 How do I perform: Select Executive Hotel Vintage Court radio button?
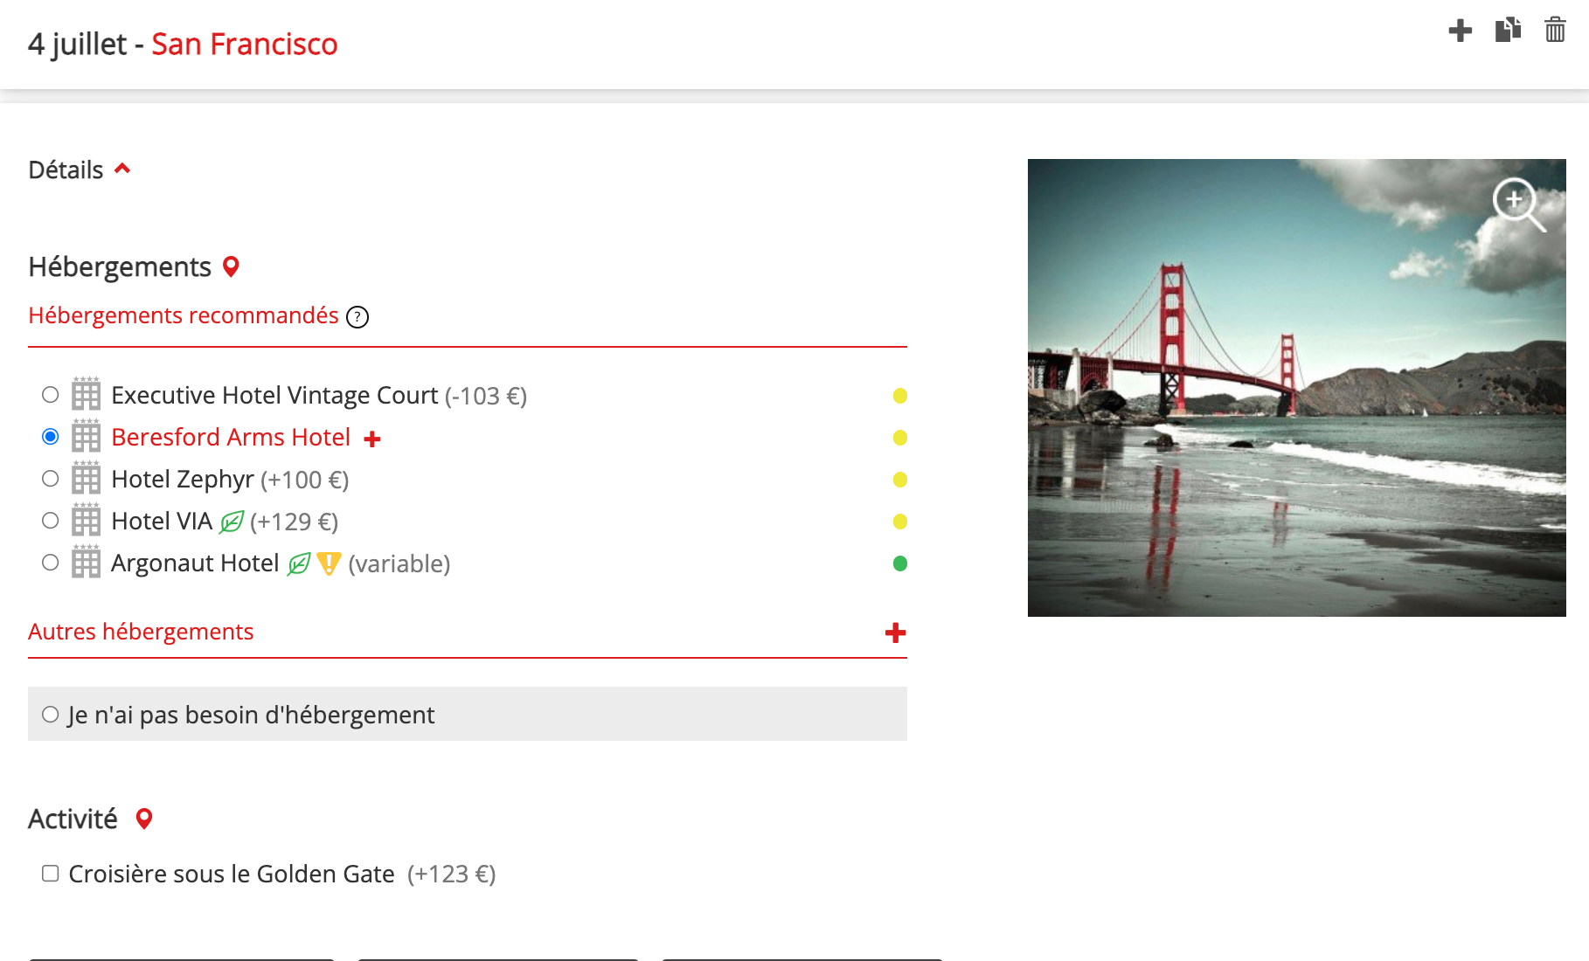(51, 395)
